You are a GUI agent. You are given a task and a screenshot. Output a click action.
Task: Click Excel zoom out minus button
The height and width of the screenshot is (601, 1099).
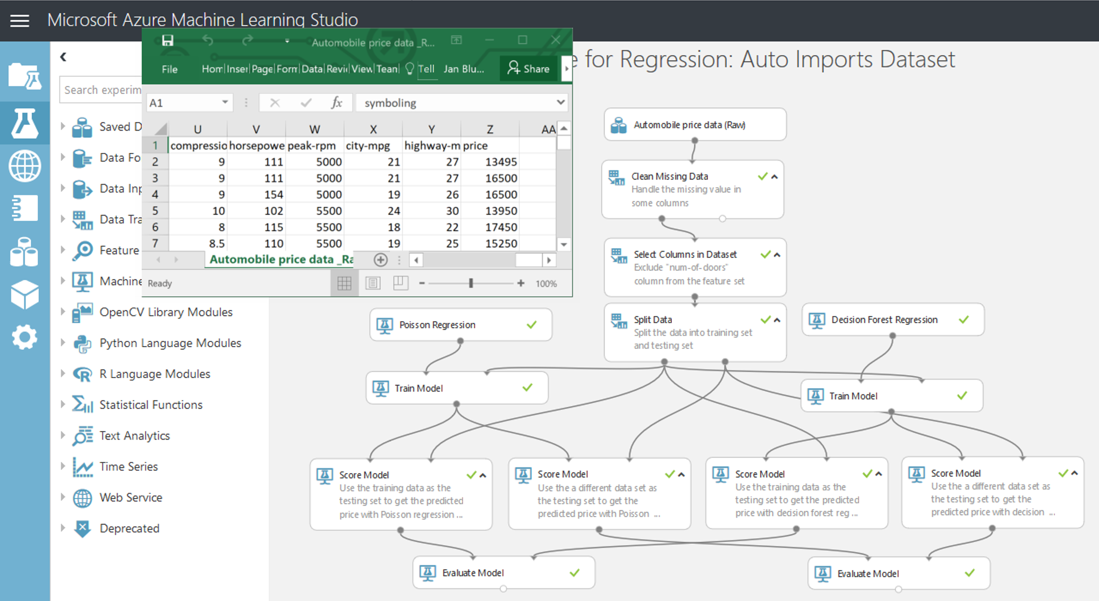pyautogui.click(x=422, y=284)
